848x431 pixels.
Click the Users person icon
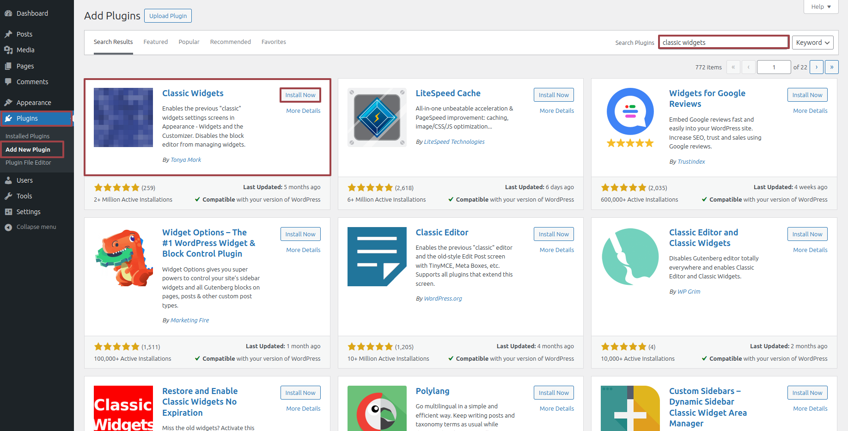[x=8, y=180]
